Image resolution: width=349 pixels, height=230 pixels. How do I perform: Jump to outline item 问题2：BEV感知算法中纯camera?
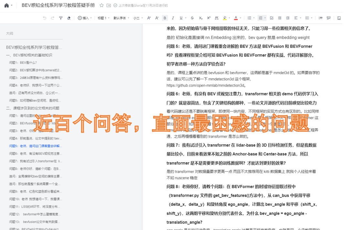(x=35, y=70)
